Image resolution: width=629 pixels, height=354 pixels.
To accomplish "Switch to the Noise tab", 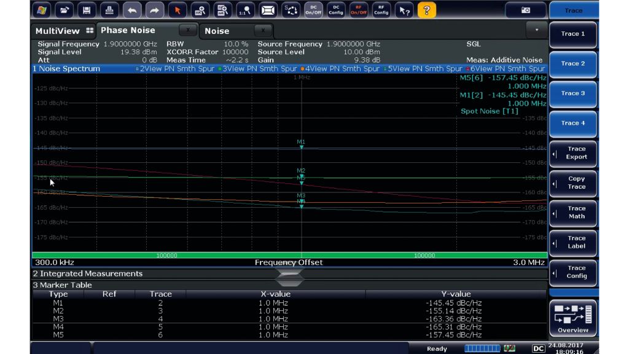I will click(217, 31).
